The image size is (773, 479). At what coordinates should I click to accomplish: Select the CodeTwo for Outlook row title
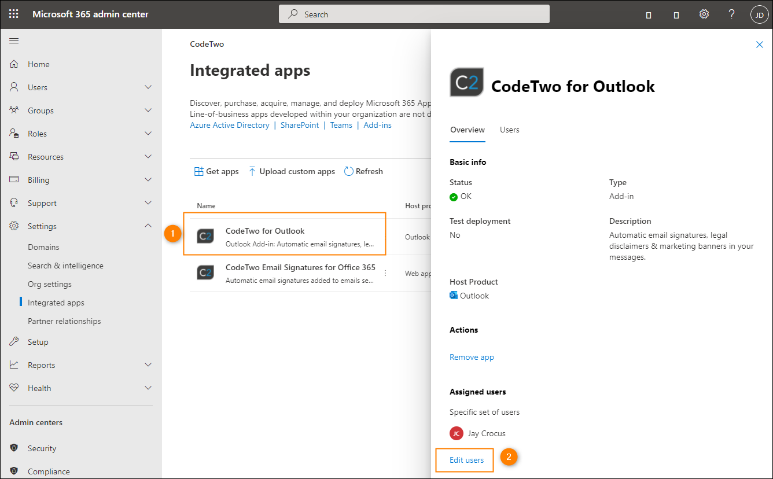point(265,231)
